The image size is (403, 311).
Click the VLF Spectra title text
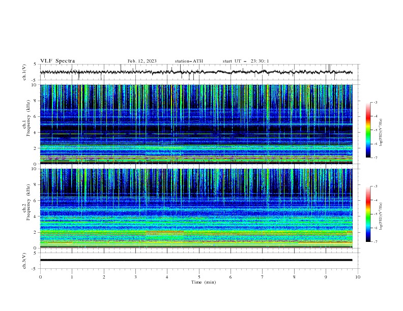57,61
